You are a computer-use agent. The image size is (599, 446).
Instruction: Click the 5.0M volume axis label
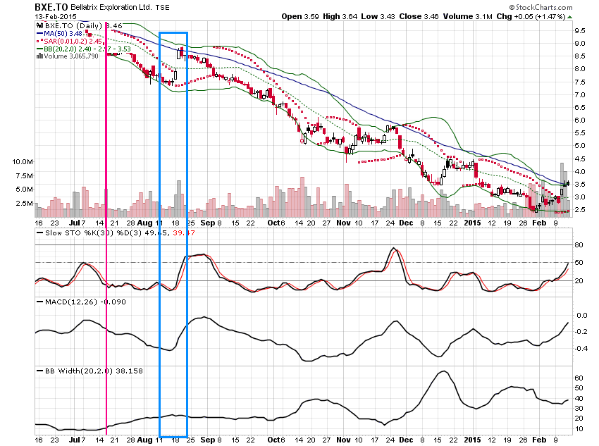(x=25, y=189)
